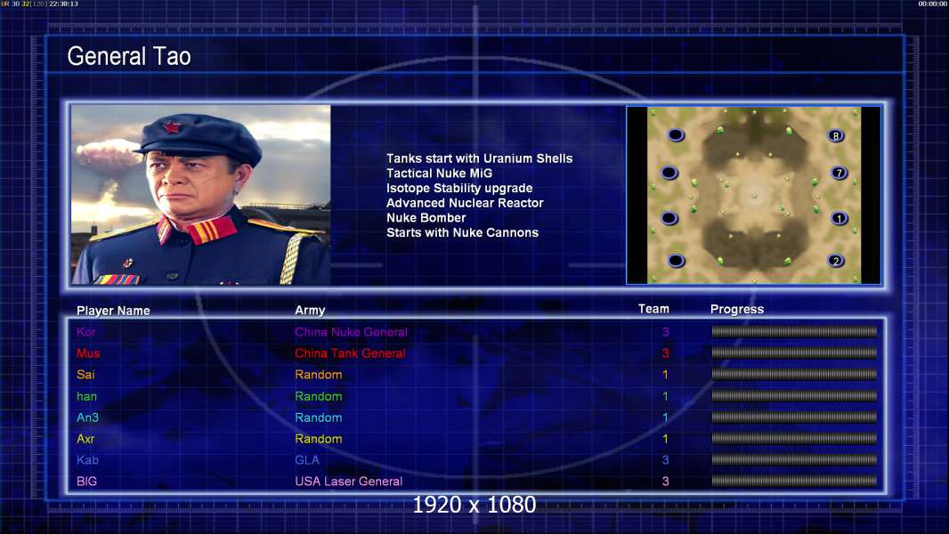
Task: Click 'USA Laser General' army entry
Action: [349, 481]
